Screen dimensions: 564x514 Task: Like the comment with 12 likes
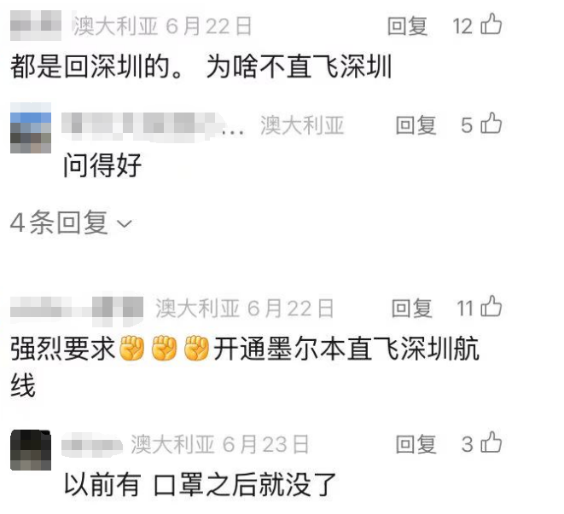(x=491, y=25)
